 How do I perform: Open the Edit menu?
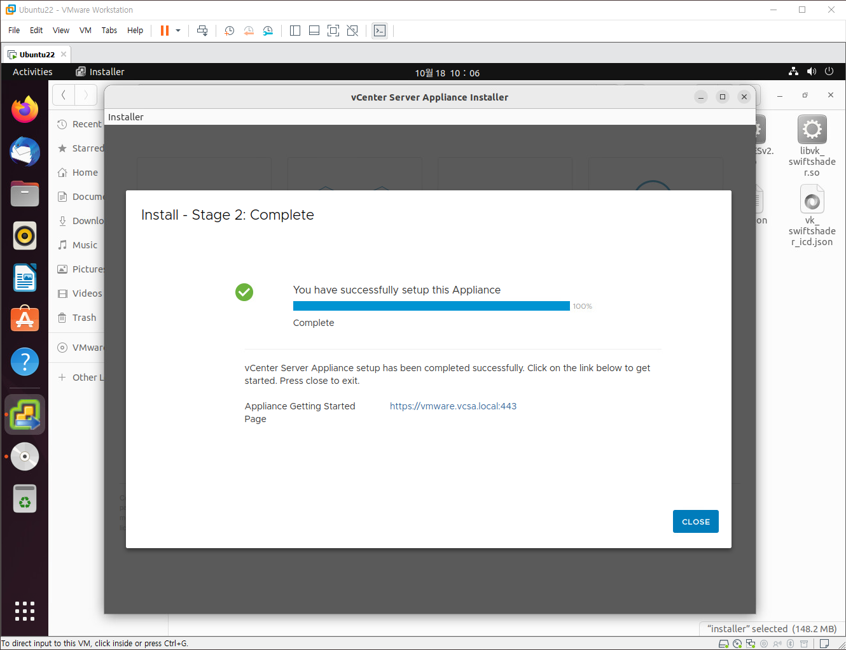(x=36, y=31)
